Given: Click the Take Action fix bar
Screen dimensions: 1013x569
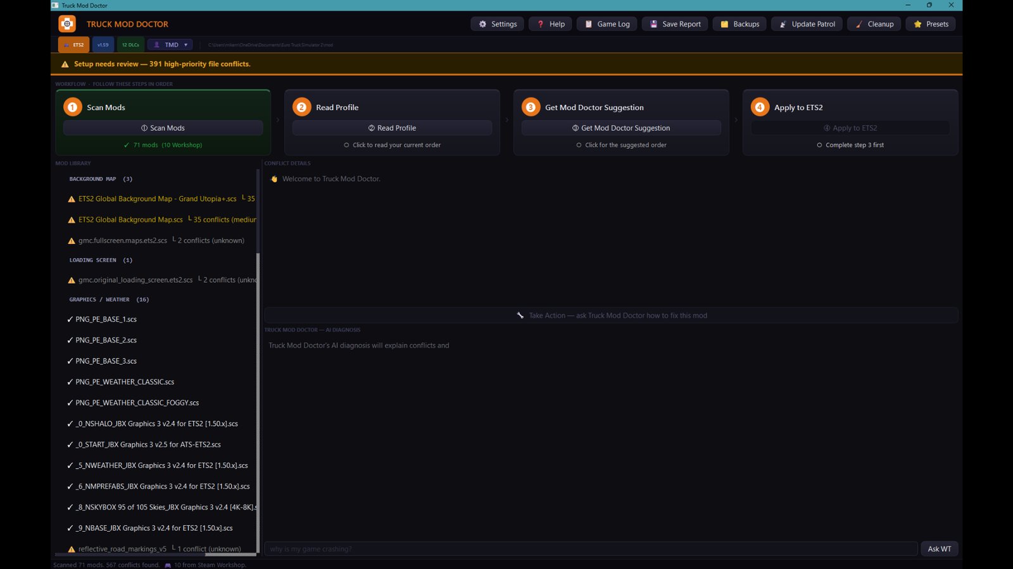Looking at the screenshot, I should pos(611,315).
